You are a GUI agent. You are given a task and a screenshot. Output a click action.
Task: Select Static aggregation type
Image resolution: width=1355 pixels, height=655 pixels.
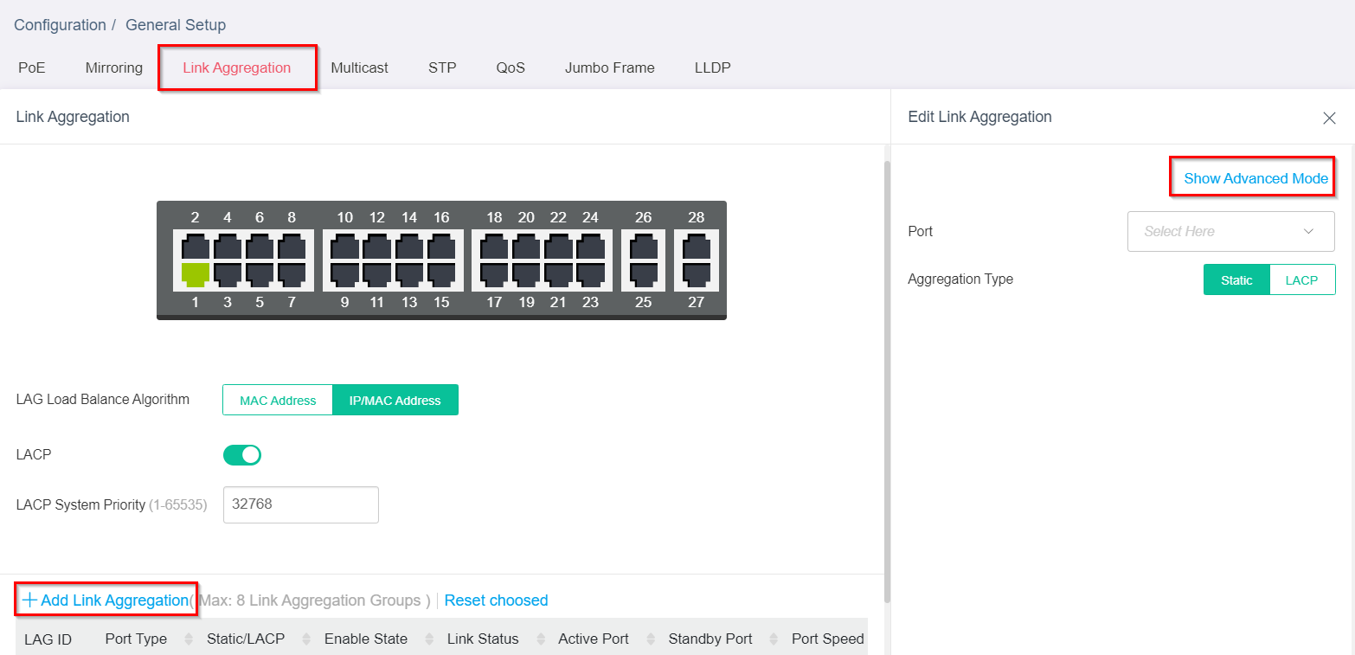(1236, 280)
